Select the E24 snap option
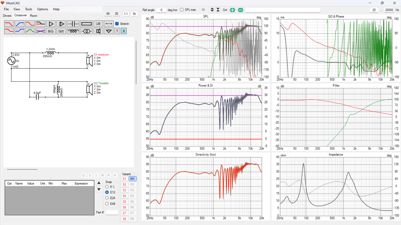The width and height of the screenshot is (401, 225). pyautogui.click(x=107, y=198)
